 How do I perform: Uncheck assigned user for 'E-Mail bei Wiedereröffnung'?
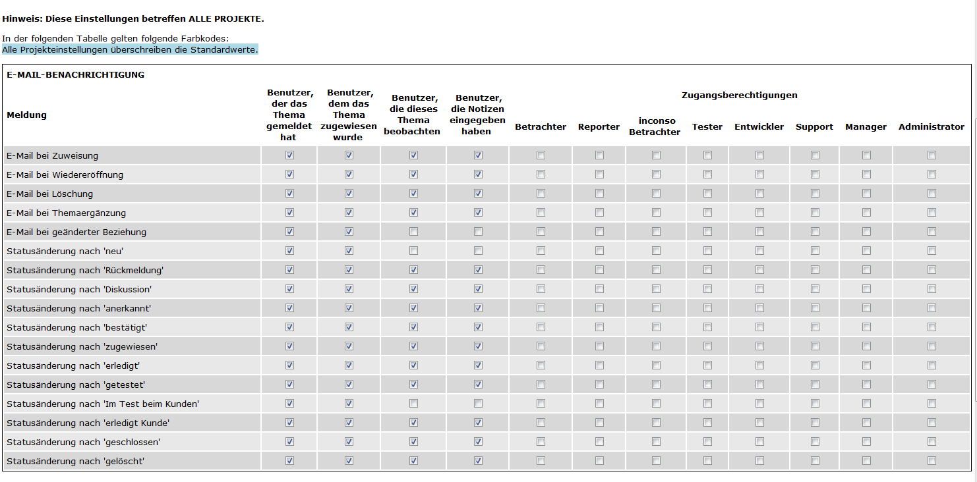[x=349, y=174]
